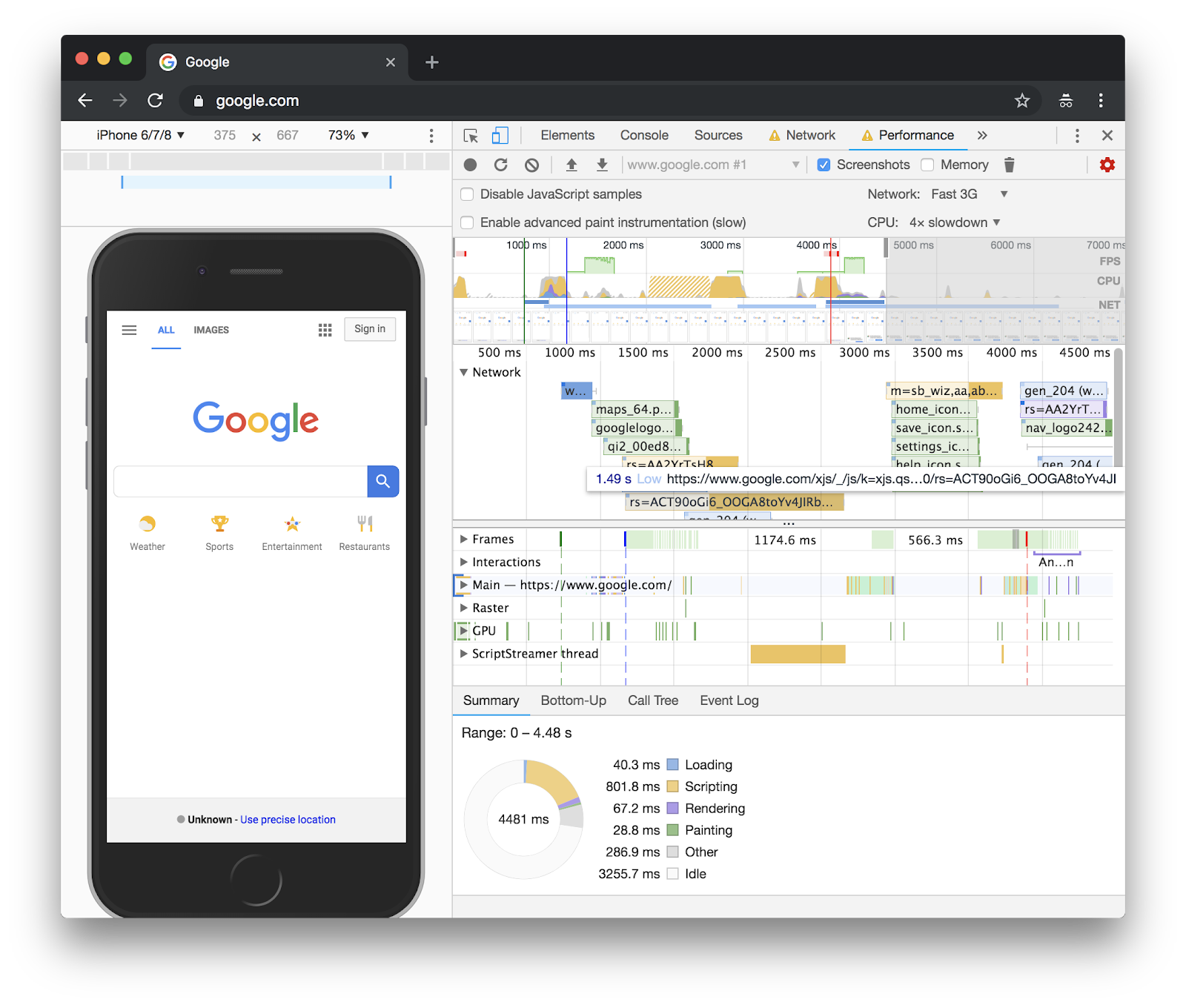1186x1005 pixels.
Task: Tap the Weather shortcut icon
Action: pos(148,524)
